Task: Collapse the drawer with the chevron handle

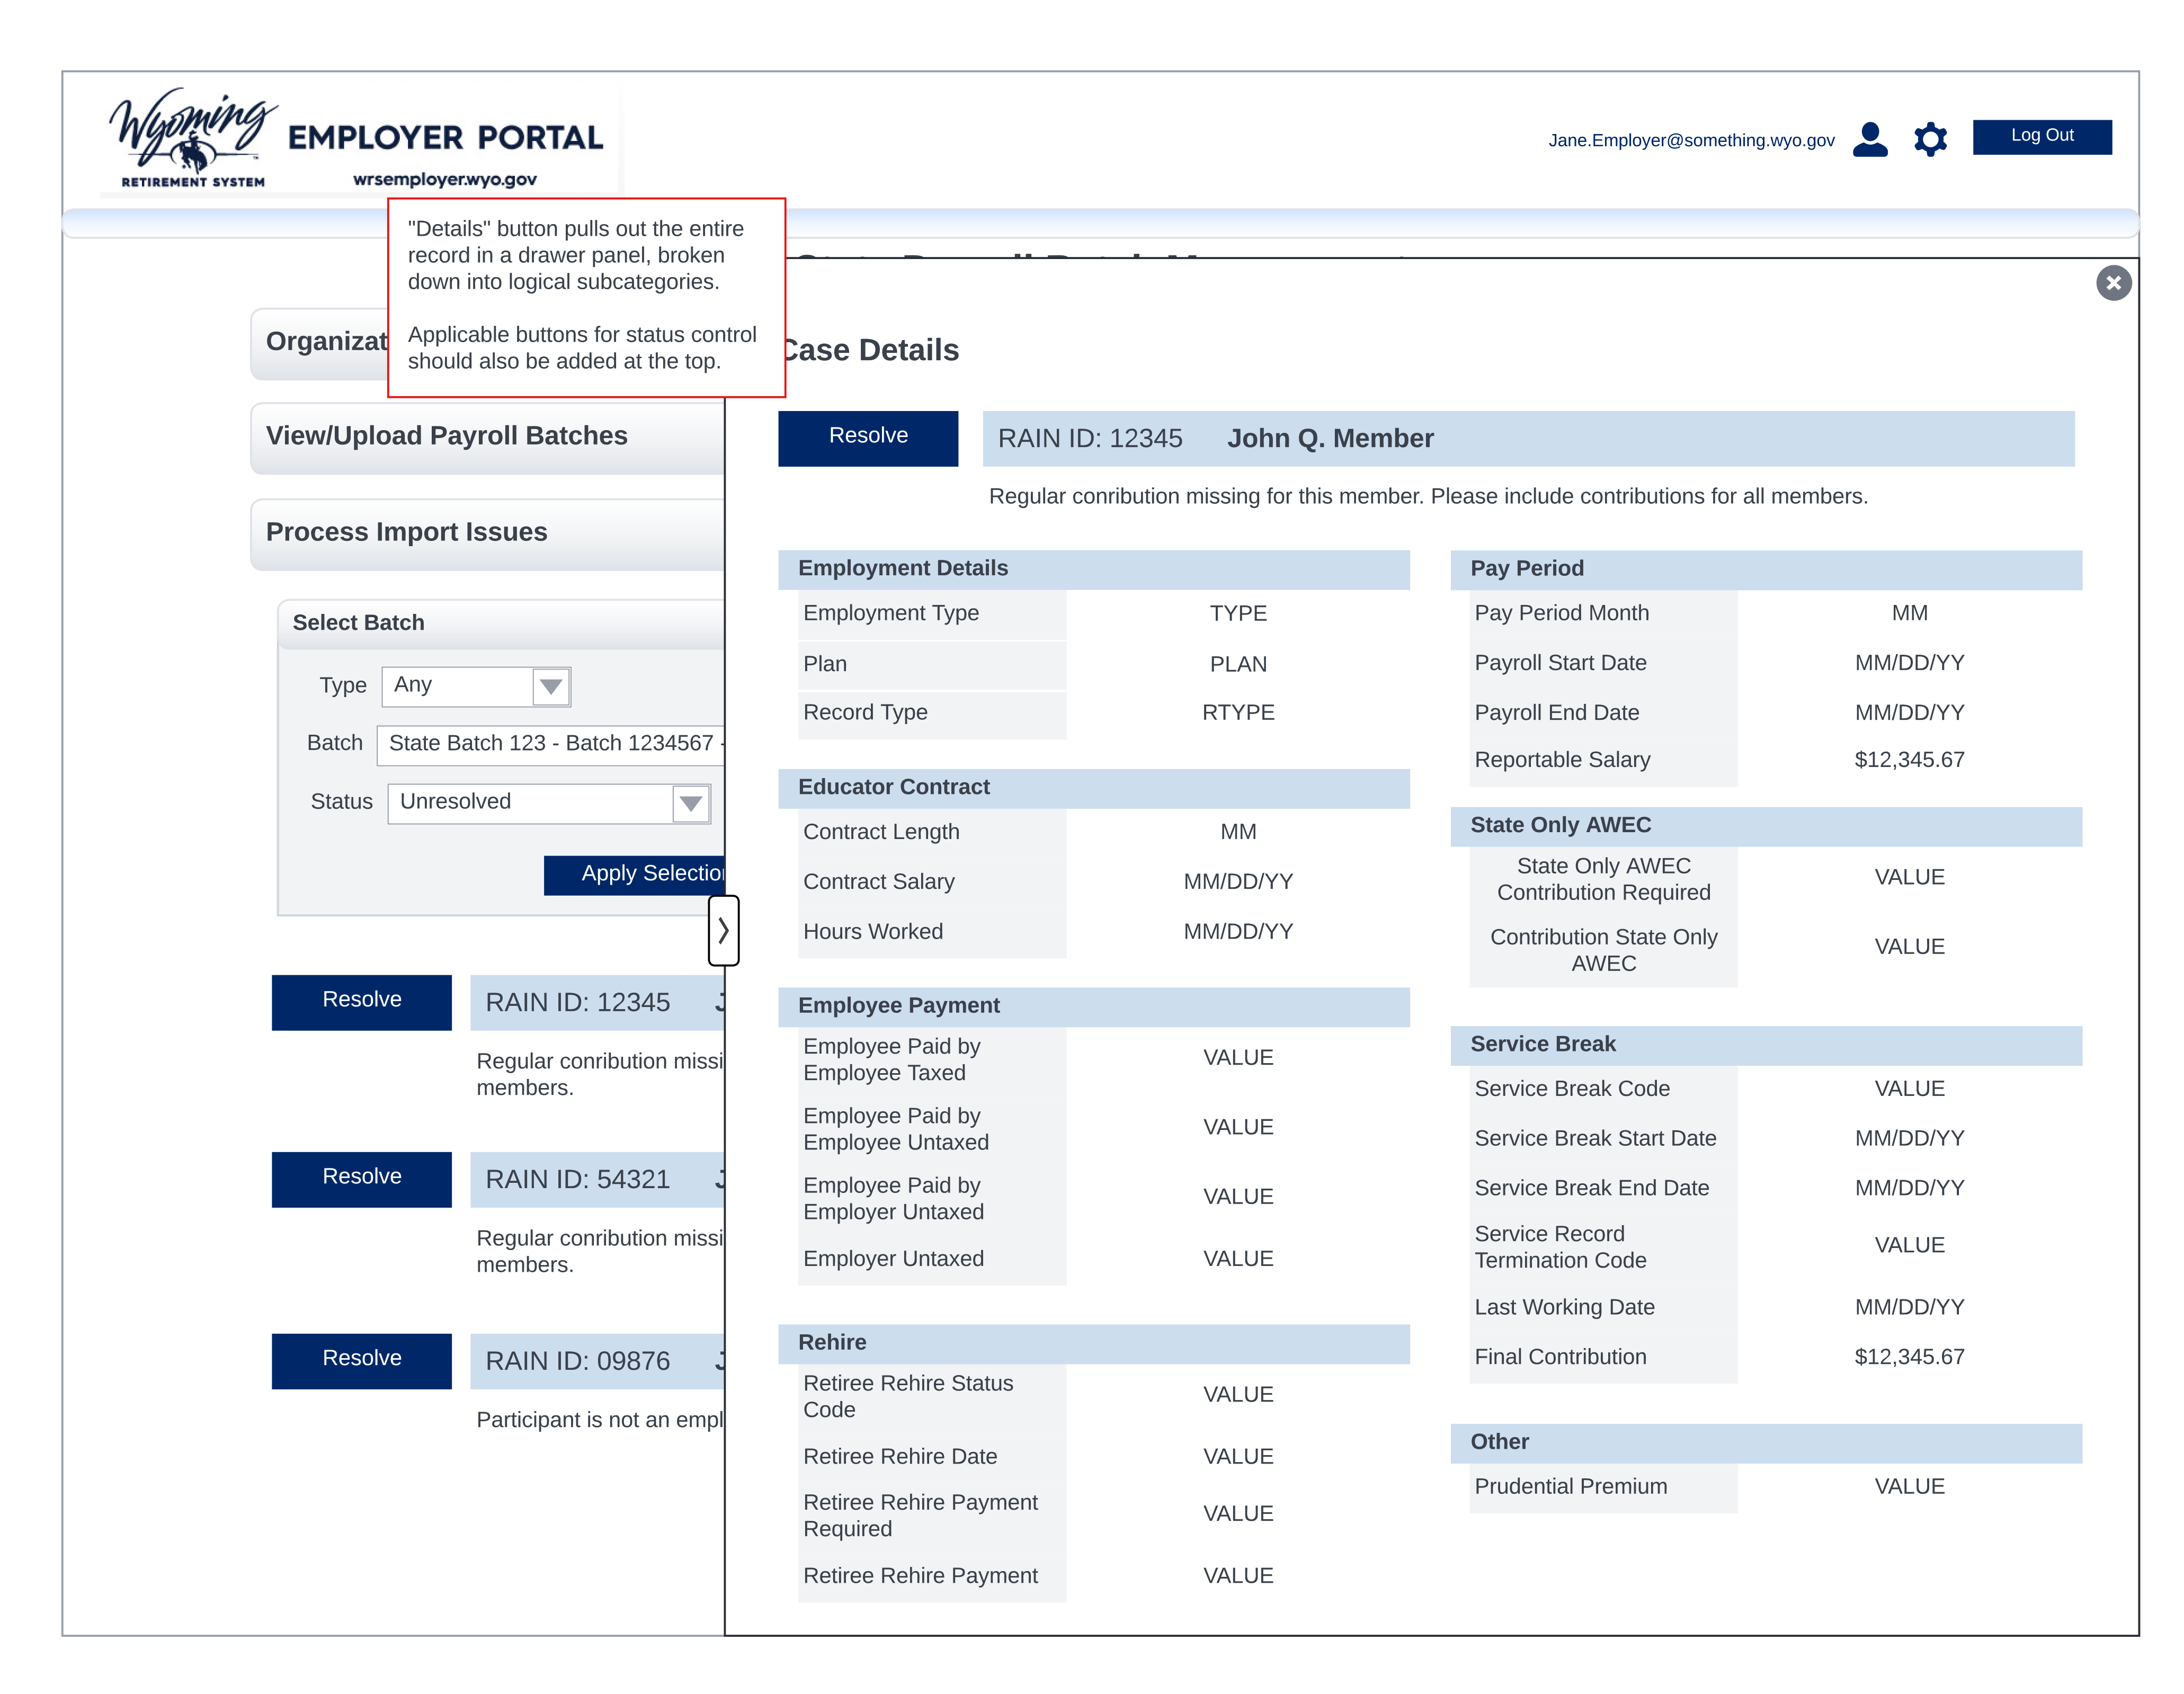Action: click(x=723, y=931)
